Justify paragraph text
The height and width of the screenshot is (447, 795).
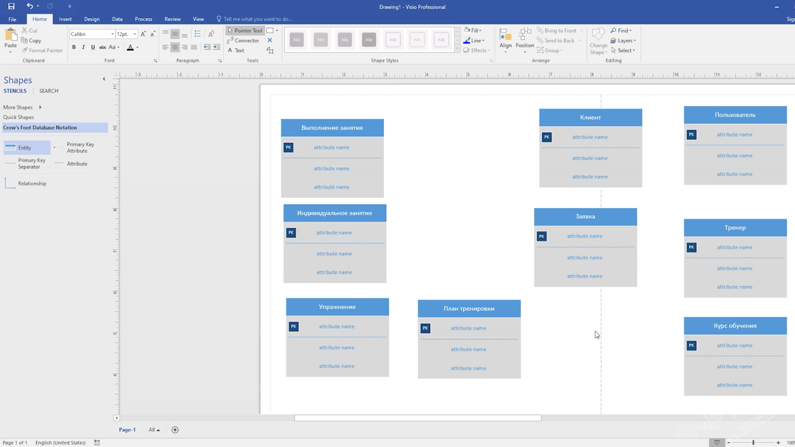194,47
